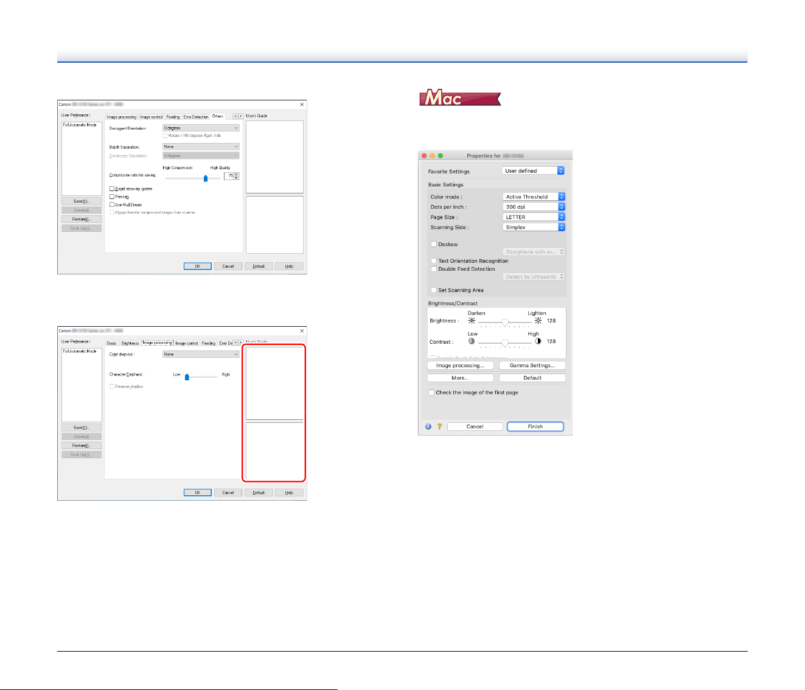Image resolution: width=805 pixels, height=690 pixels.
Task: Click the Image processing... button in Mac dialog
Action: [460, 366]
